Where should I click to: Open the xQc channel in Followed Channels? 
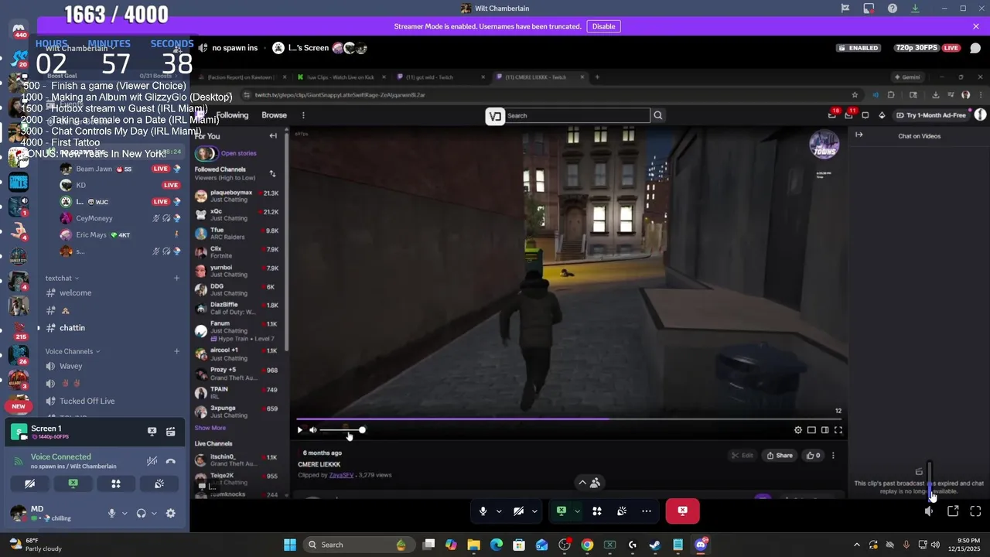point(237,214)
